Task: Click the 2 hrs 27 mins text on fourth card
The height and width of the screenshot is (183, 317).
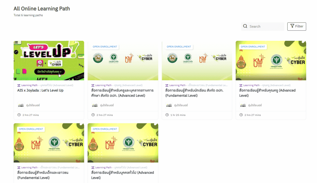Action: (253, 115)
